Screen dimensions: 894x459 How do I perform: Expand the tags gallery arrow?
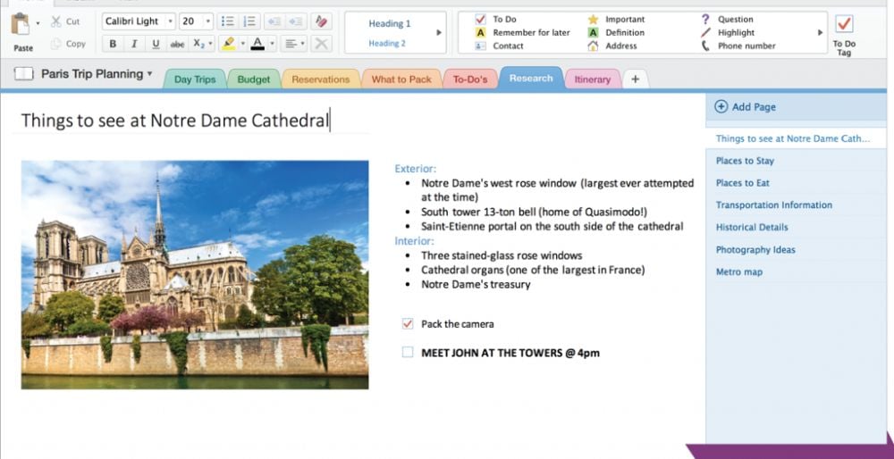pyautogui.click(x=821, y=32)
